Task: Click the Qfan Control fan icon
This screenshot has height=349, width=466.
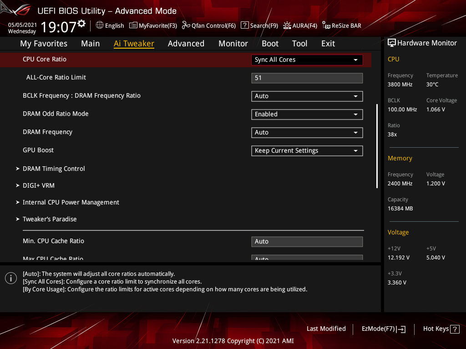Action: [x=186, y=25]
